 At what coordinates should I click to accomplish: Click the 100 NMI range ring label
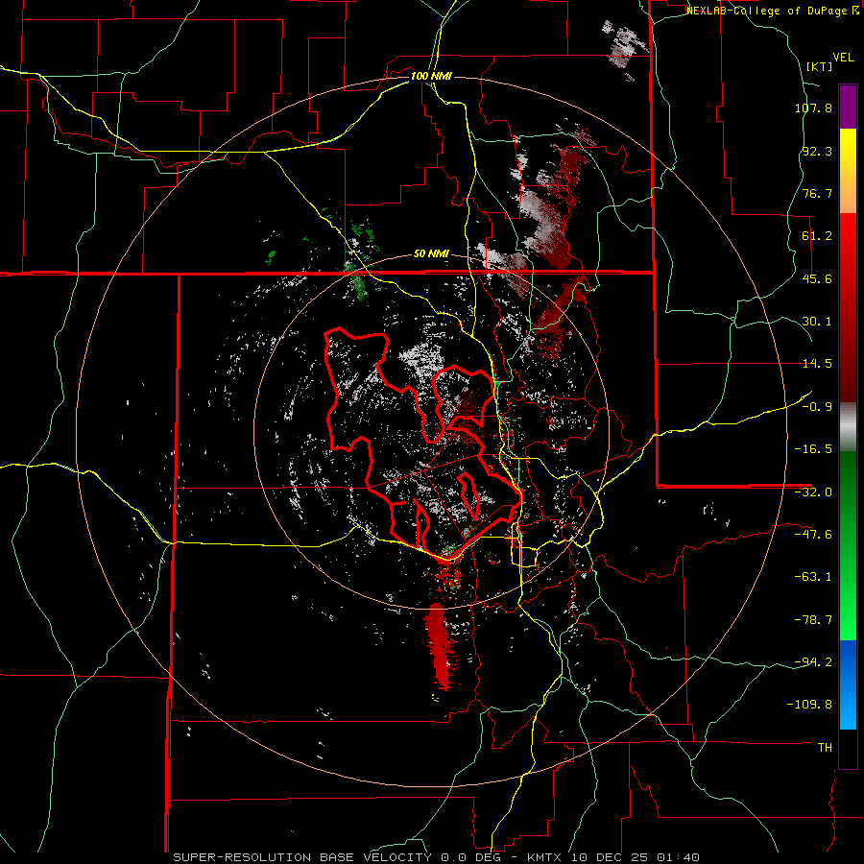click(x=431, y=76)
